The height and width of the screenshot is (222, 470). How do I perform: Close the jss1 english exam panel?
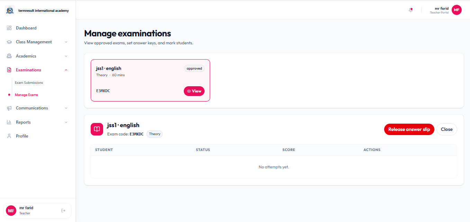[x=447, y=129]
